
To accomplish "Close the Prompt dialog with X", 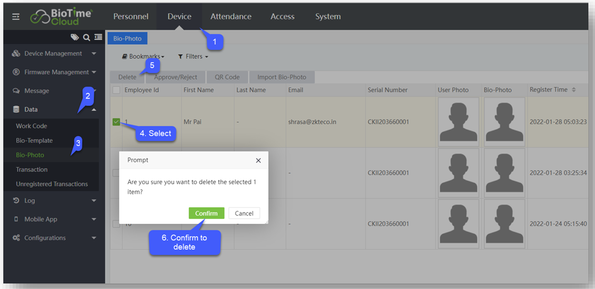I will [258, 160].
